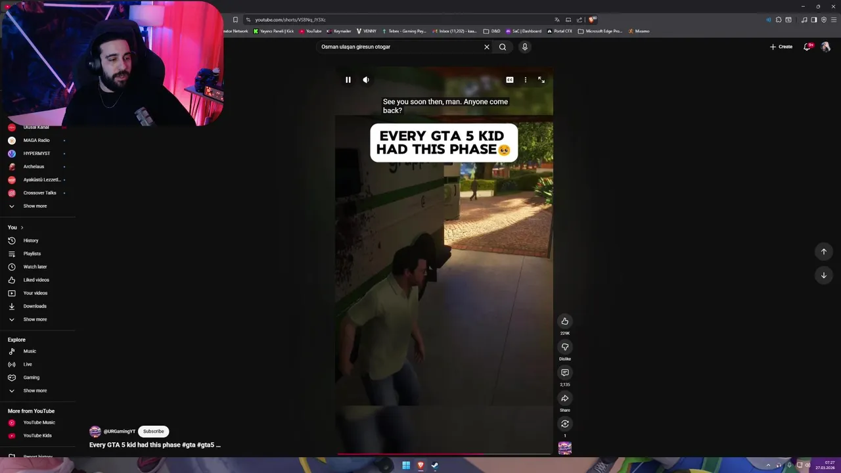Image resolution: width=841 pixels, height=473 pixels.
Task: Open YouTube bookmark in bookmarks bar
Action: coord(310,32)
